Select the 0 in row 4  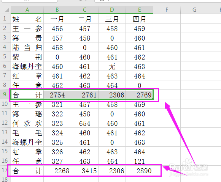(x=84, y=47)
